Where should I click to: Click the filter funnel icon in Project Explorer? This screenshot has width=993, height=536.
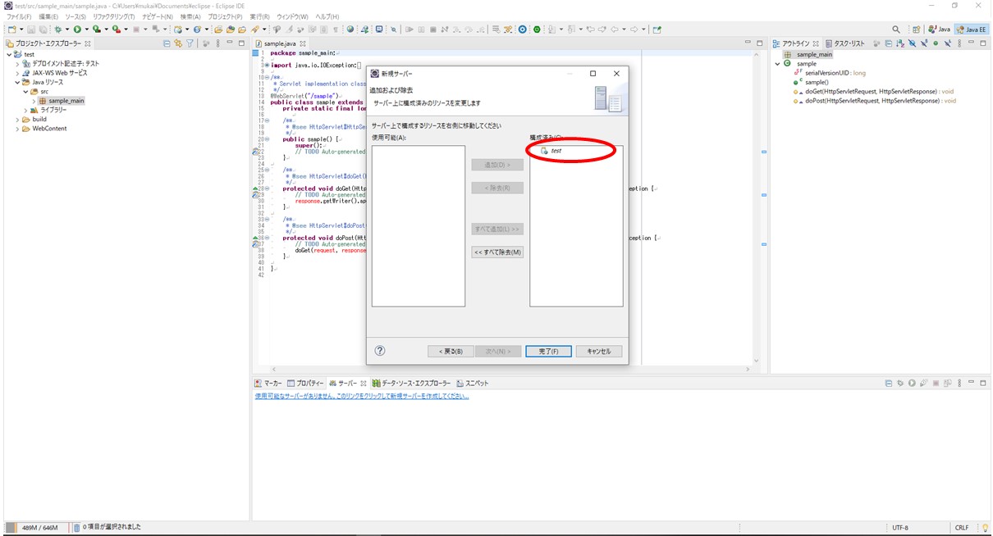pyautogui.click(x=190, y=43)
